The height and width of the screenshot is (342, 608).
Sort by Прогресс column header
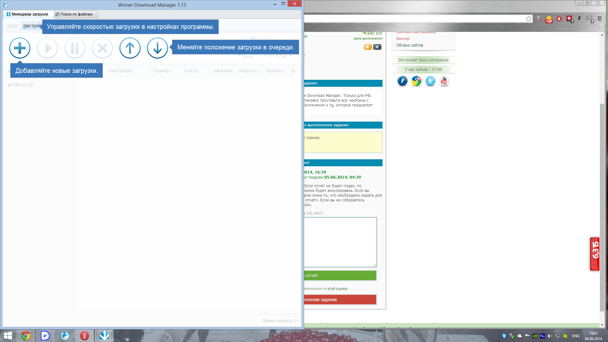point(275,71)
